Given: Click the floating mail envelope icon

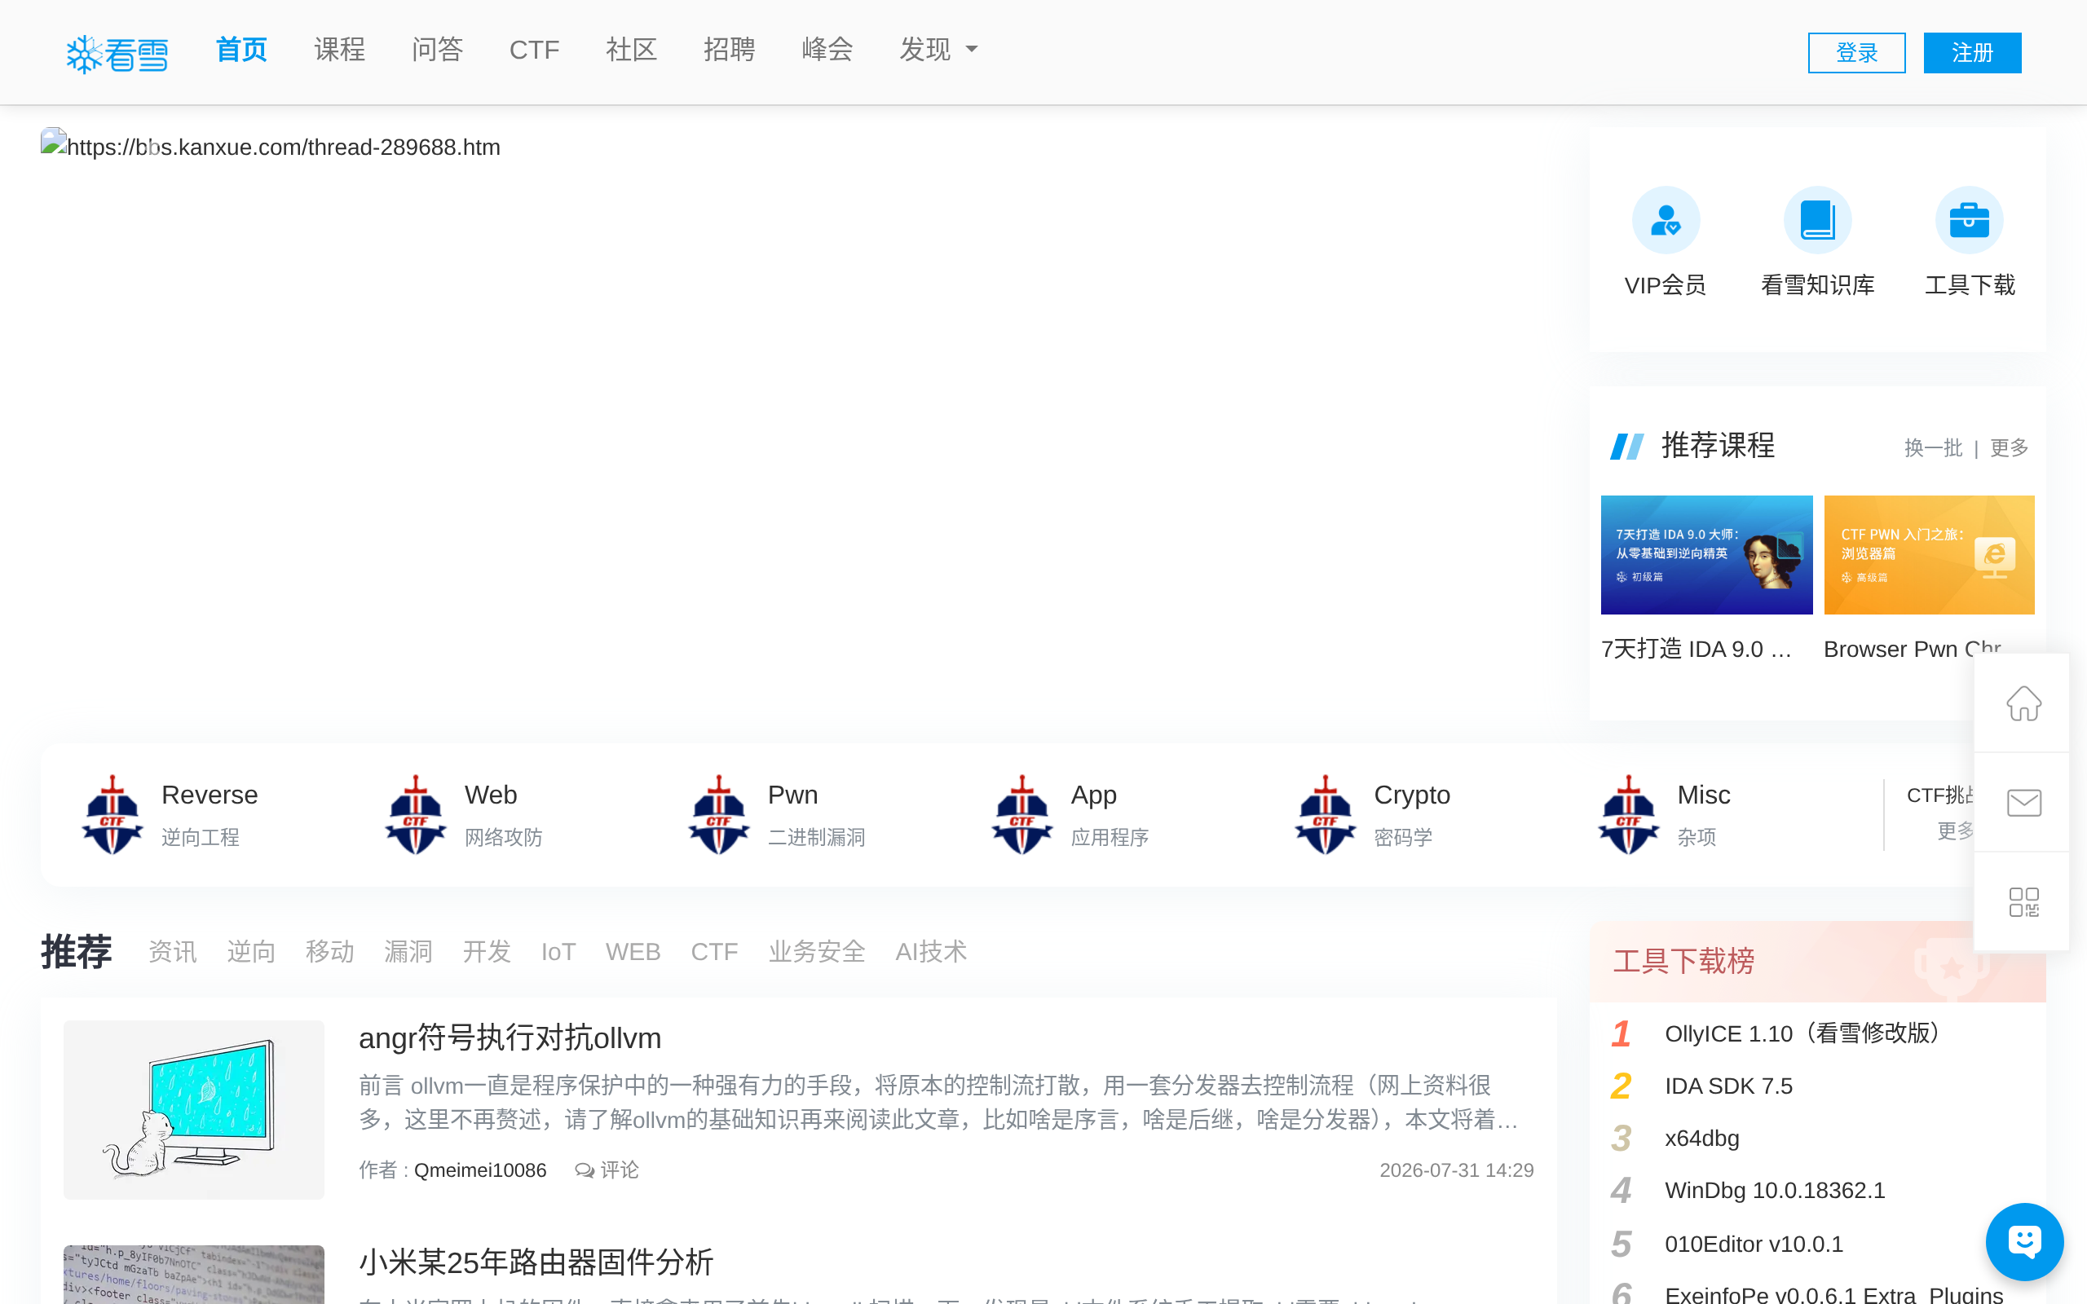Looking at the screenshot, I should tap(2023, 802).
